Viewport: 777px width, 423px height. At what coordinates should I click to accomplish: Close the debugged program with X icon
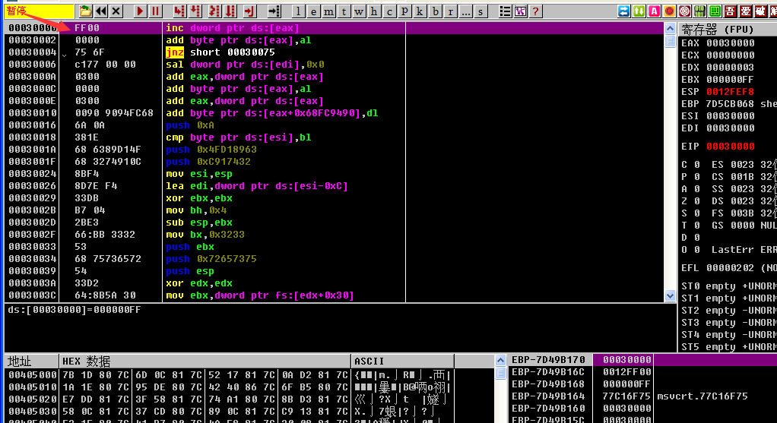116,11
